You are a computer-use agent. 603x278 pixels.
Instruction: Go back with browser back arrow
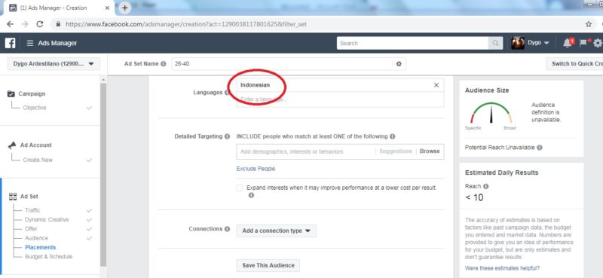(x=10, y=24)
